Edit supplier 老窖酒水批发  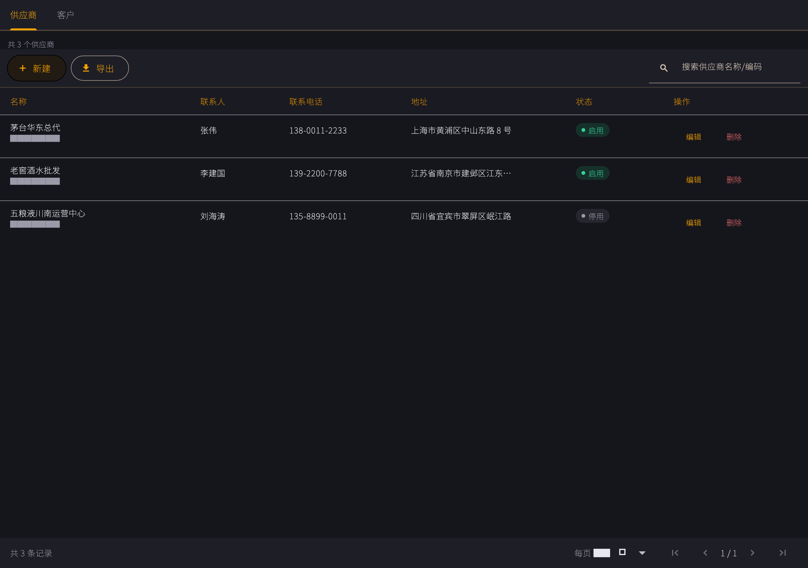(x=693, y=180)
